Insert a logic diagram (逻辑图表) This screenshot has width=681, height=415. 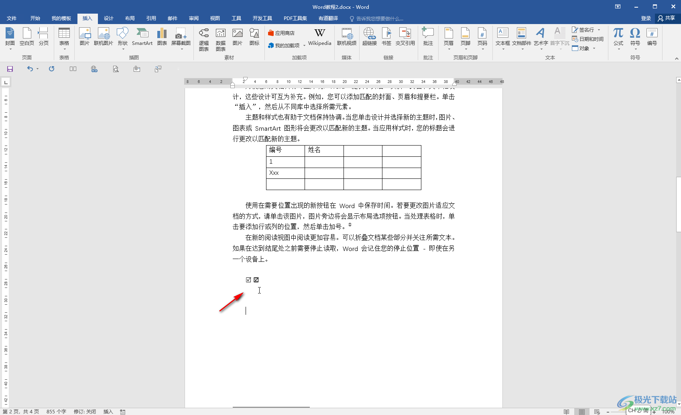click(x=204, y=39)
